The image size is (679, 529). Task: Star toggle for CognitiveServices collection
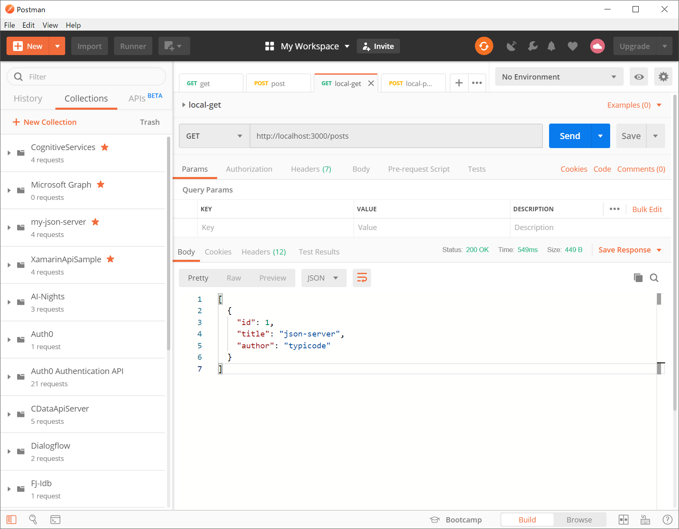(x=105, y=147)
